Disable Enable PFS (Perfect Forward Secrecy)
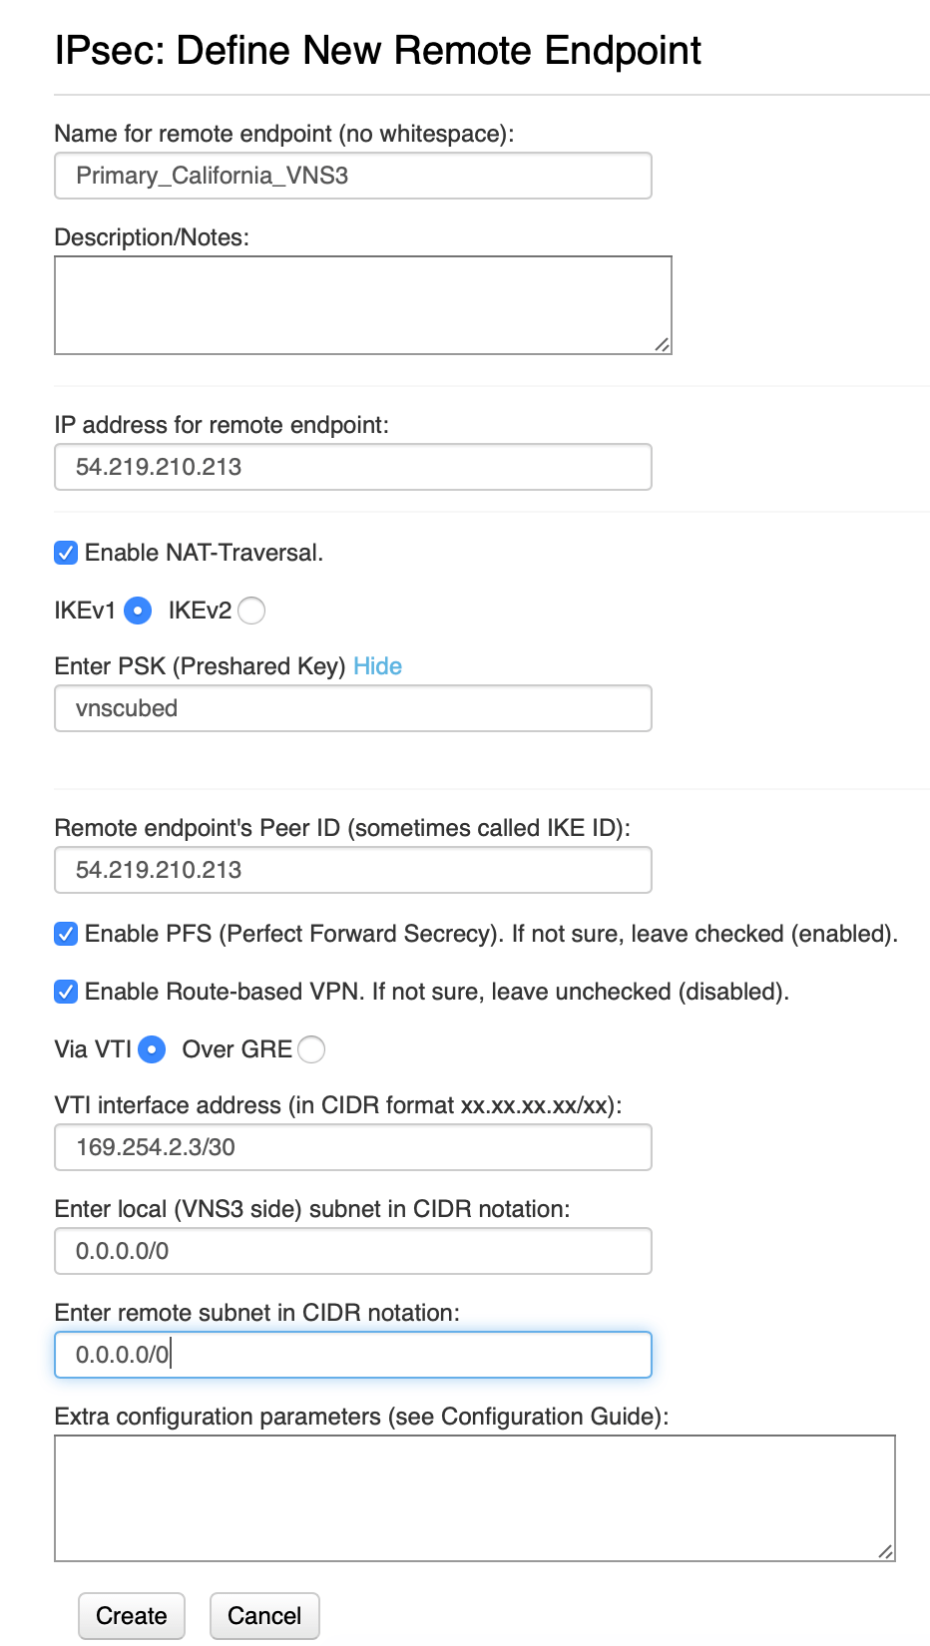 (65, 934)
